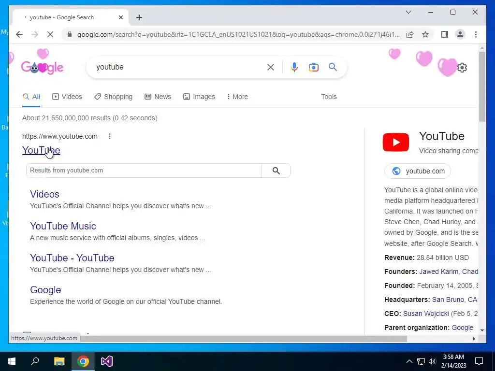
Task: Open the Jawed Karim founder link
Action: coord(439,271)
